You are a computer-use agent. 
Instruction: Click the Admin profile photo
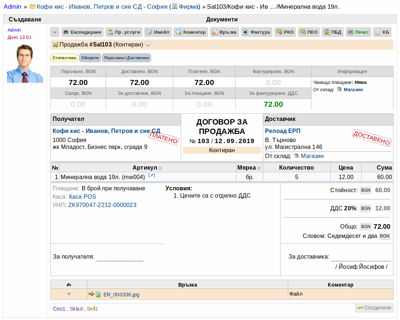click(25, 63)
